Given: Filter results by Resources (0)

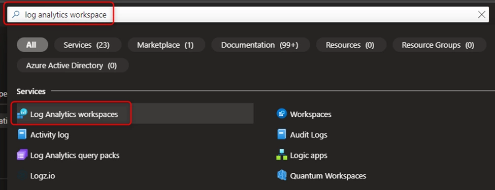Looking at the screenshot, I should tap(351, 45).
